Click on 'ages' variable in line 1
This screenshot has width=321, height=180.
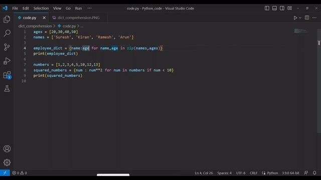click(x=38, y=32)
